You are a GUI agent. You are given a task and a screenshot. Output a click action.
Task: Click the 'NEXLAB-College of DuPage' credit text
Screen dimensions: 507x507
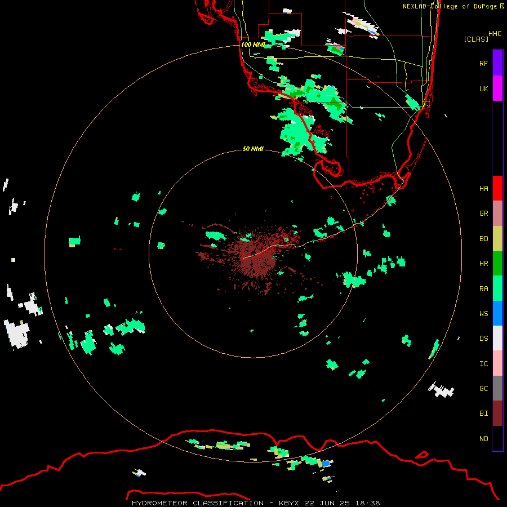click(450, 6)
